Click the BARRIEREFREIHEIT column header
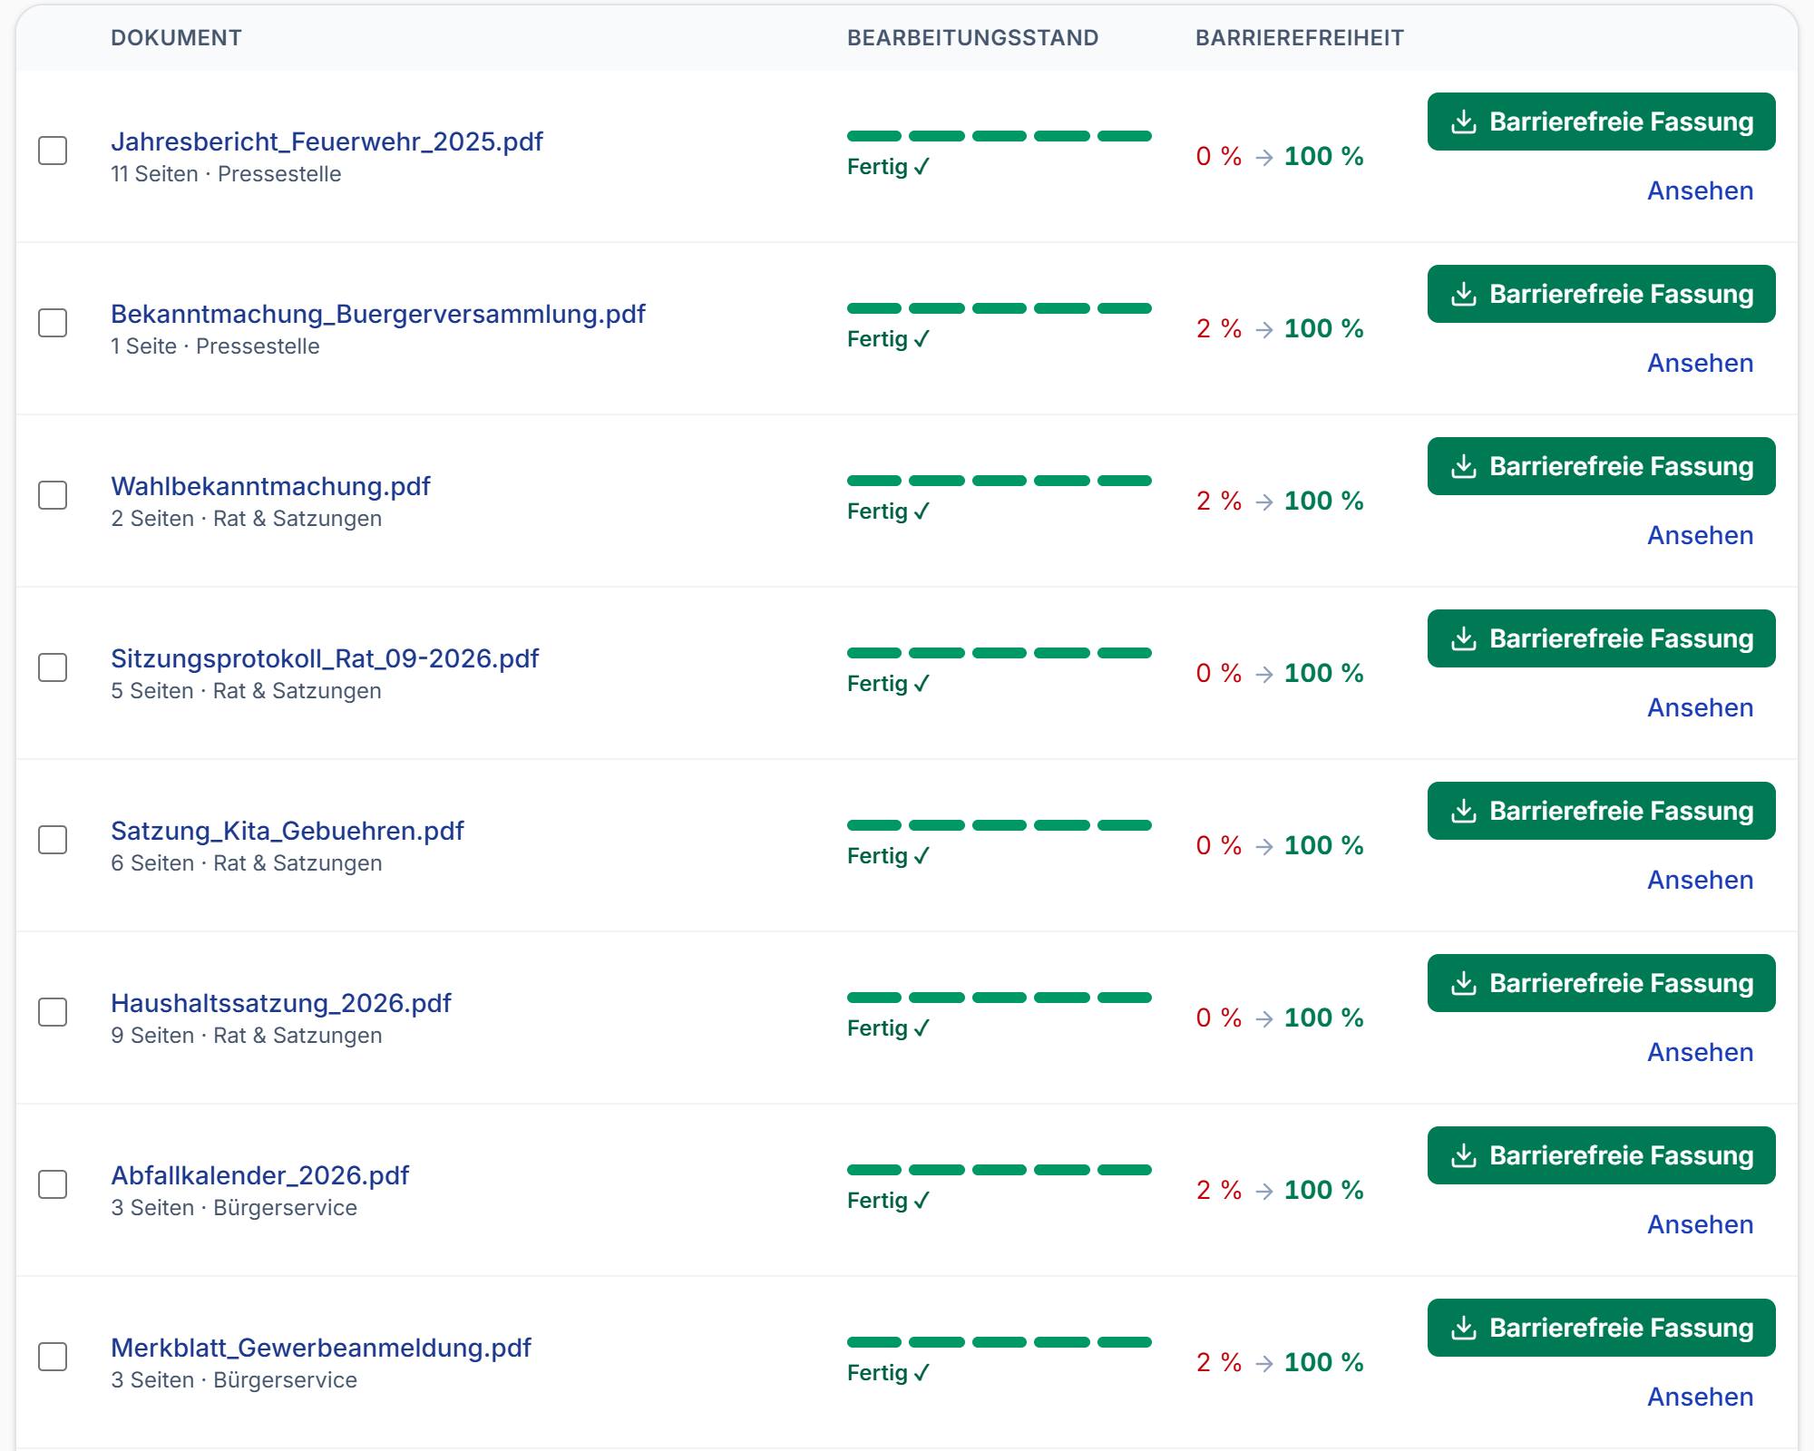1814x1451 pixels. click(1300, 38)
